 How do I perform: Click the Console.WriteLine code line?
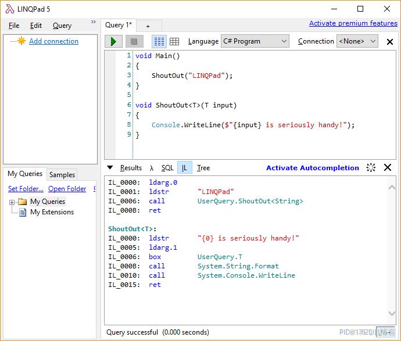pos(253,125)
